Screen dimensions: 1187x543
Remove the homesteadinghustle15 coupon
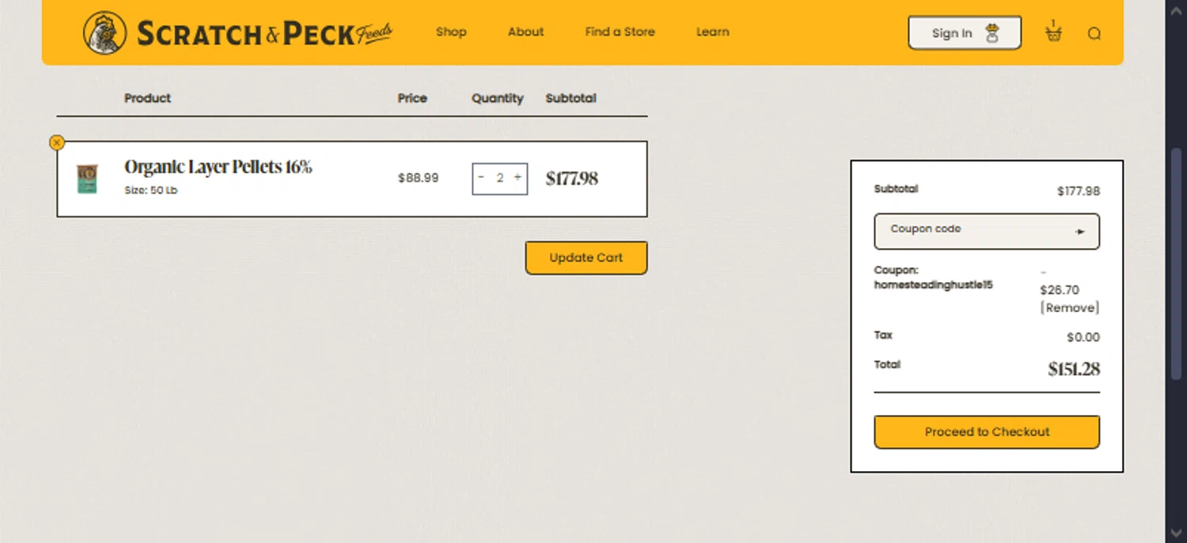click(x=1070, y=308)
